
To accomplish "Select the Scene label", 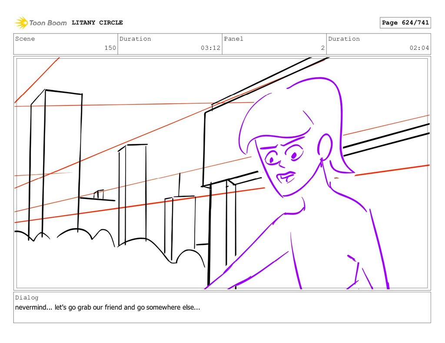I will click(x=25, y=39).
